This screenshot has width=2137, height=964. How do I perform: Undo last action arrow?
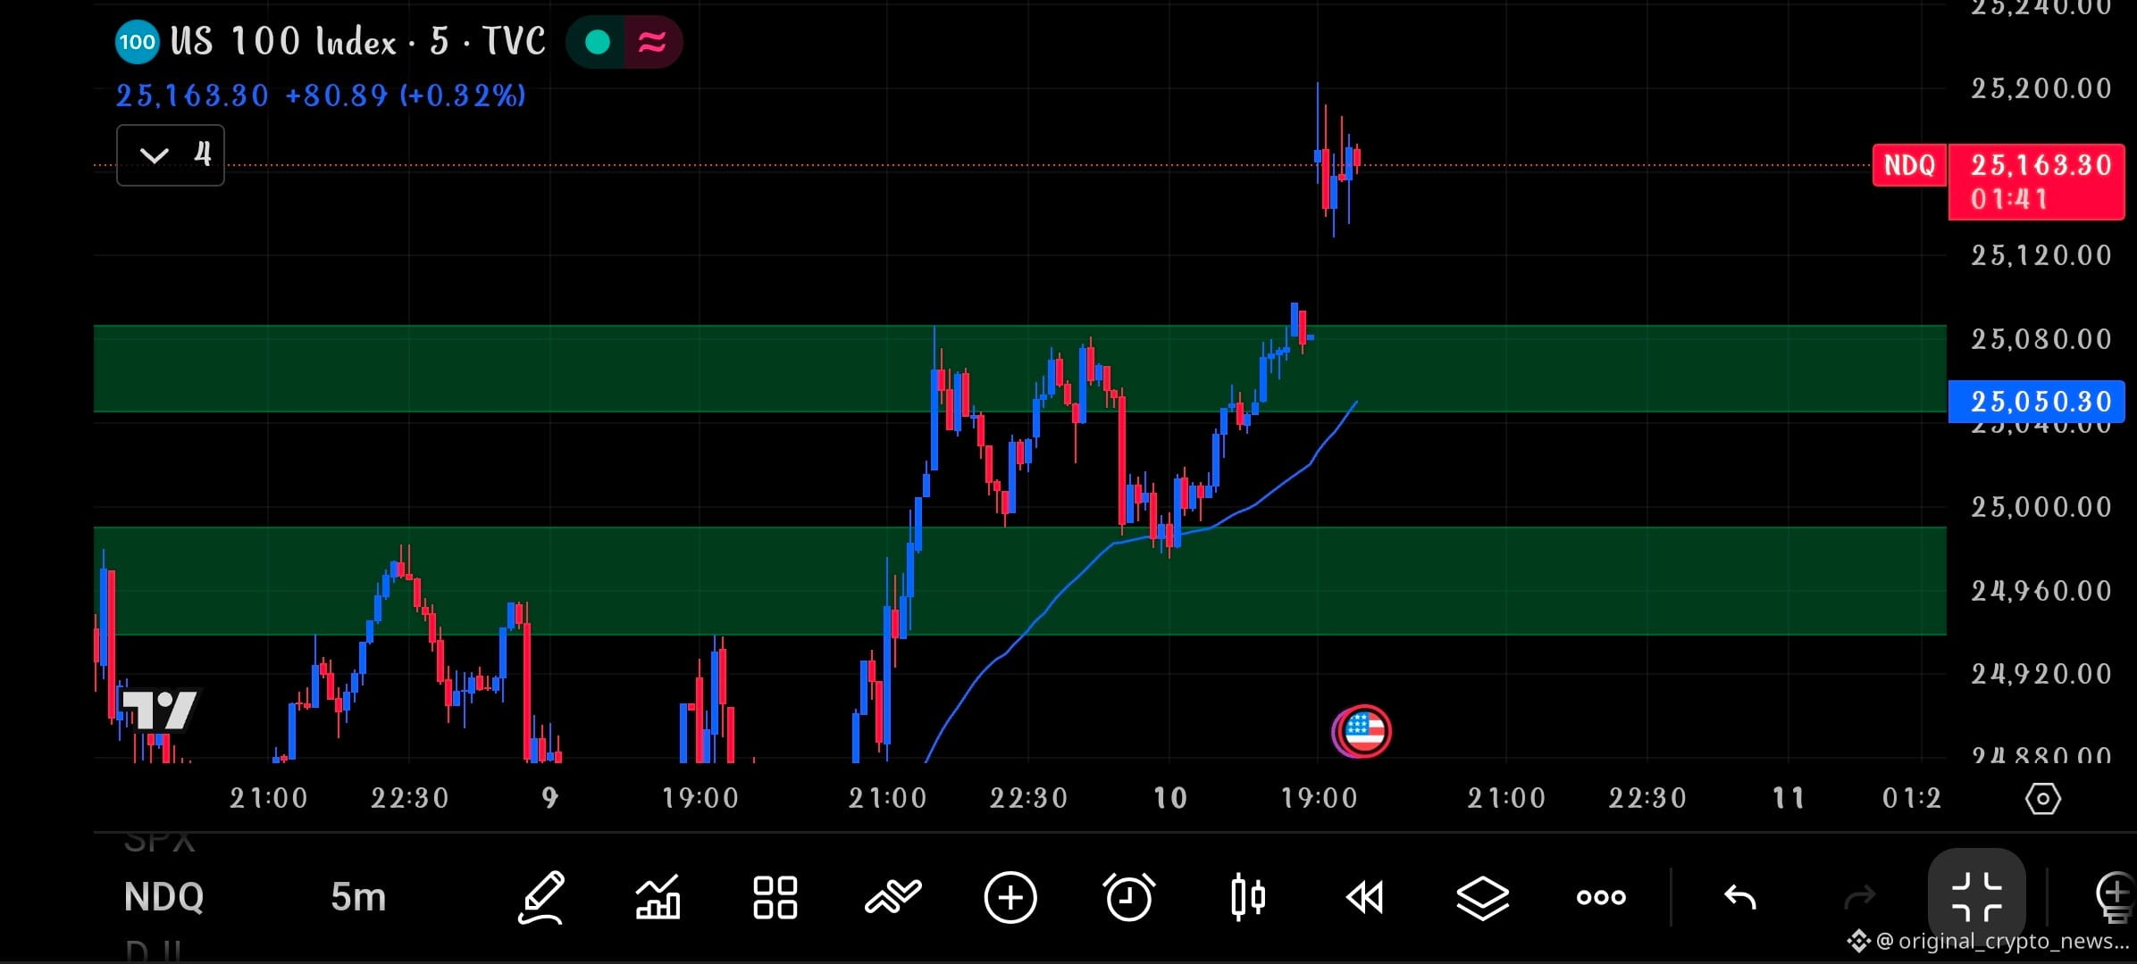pyautogui.click(x=1740, y=897)
